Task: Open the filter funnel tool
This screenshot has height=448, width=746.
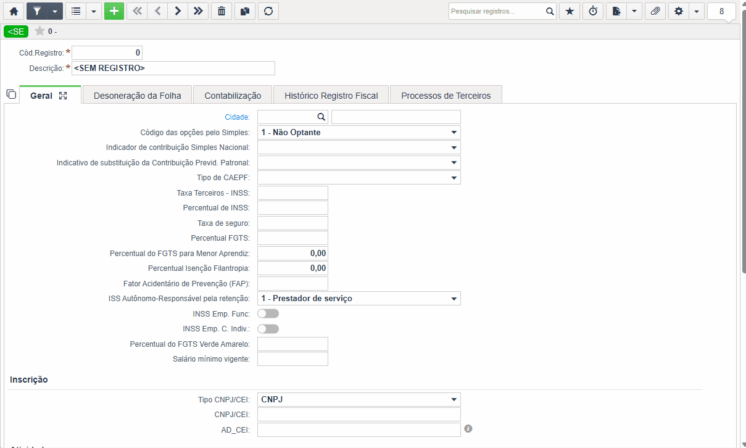Action: (x=37, y=11)
